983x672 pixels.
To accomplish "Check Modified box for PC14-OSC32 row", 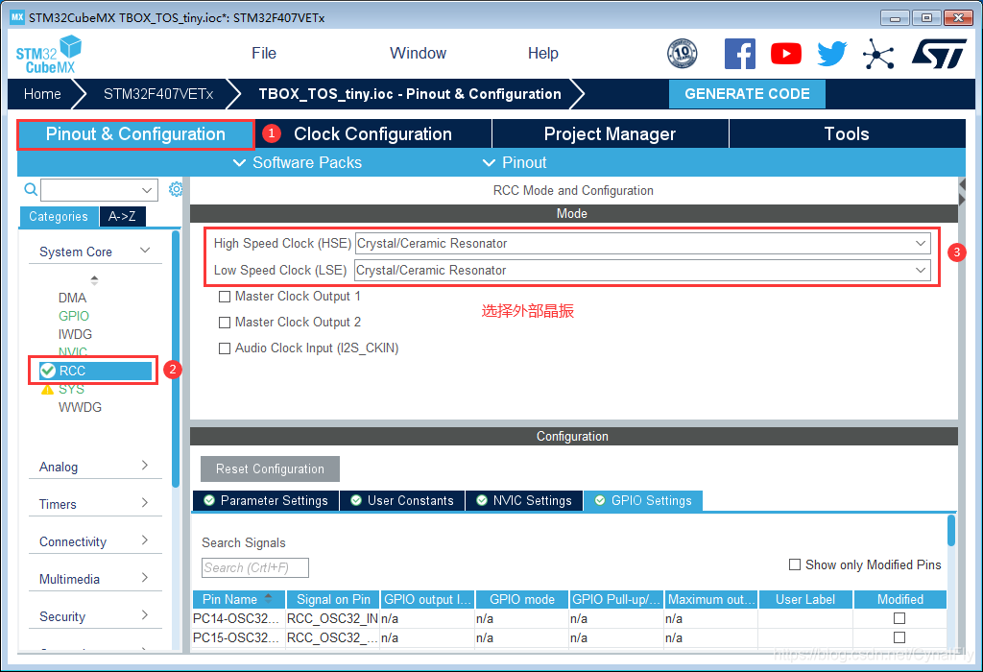I will tap(899, 618).
